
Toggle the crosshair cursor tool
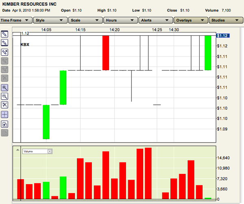click(4, 115)
